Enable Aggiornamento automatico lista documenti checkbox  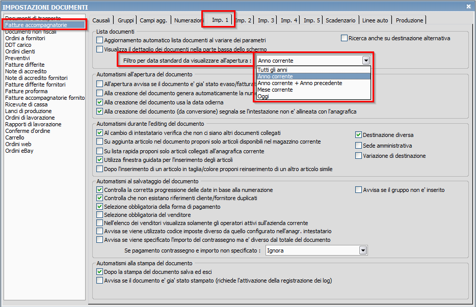[99, 40]
